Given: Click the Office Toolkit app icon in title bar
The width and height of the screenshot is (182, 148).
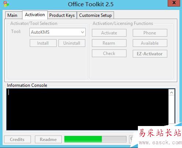Looking at the screenshot, I should 6,4.
